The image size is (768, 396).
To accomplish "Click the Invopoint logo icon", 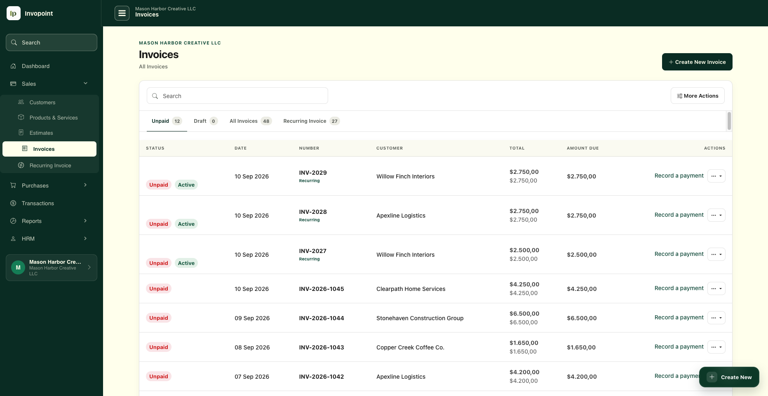I will (x=14, y=13).
